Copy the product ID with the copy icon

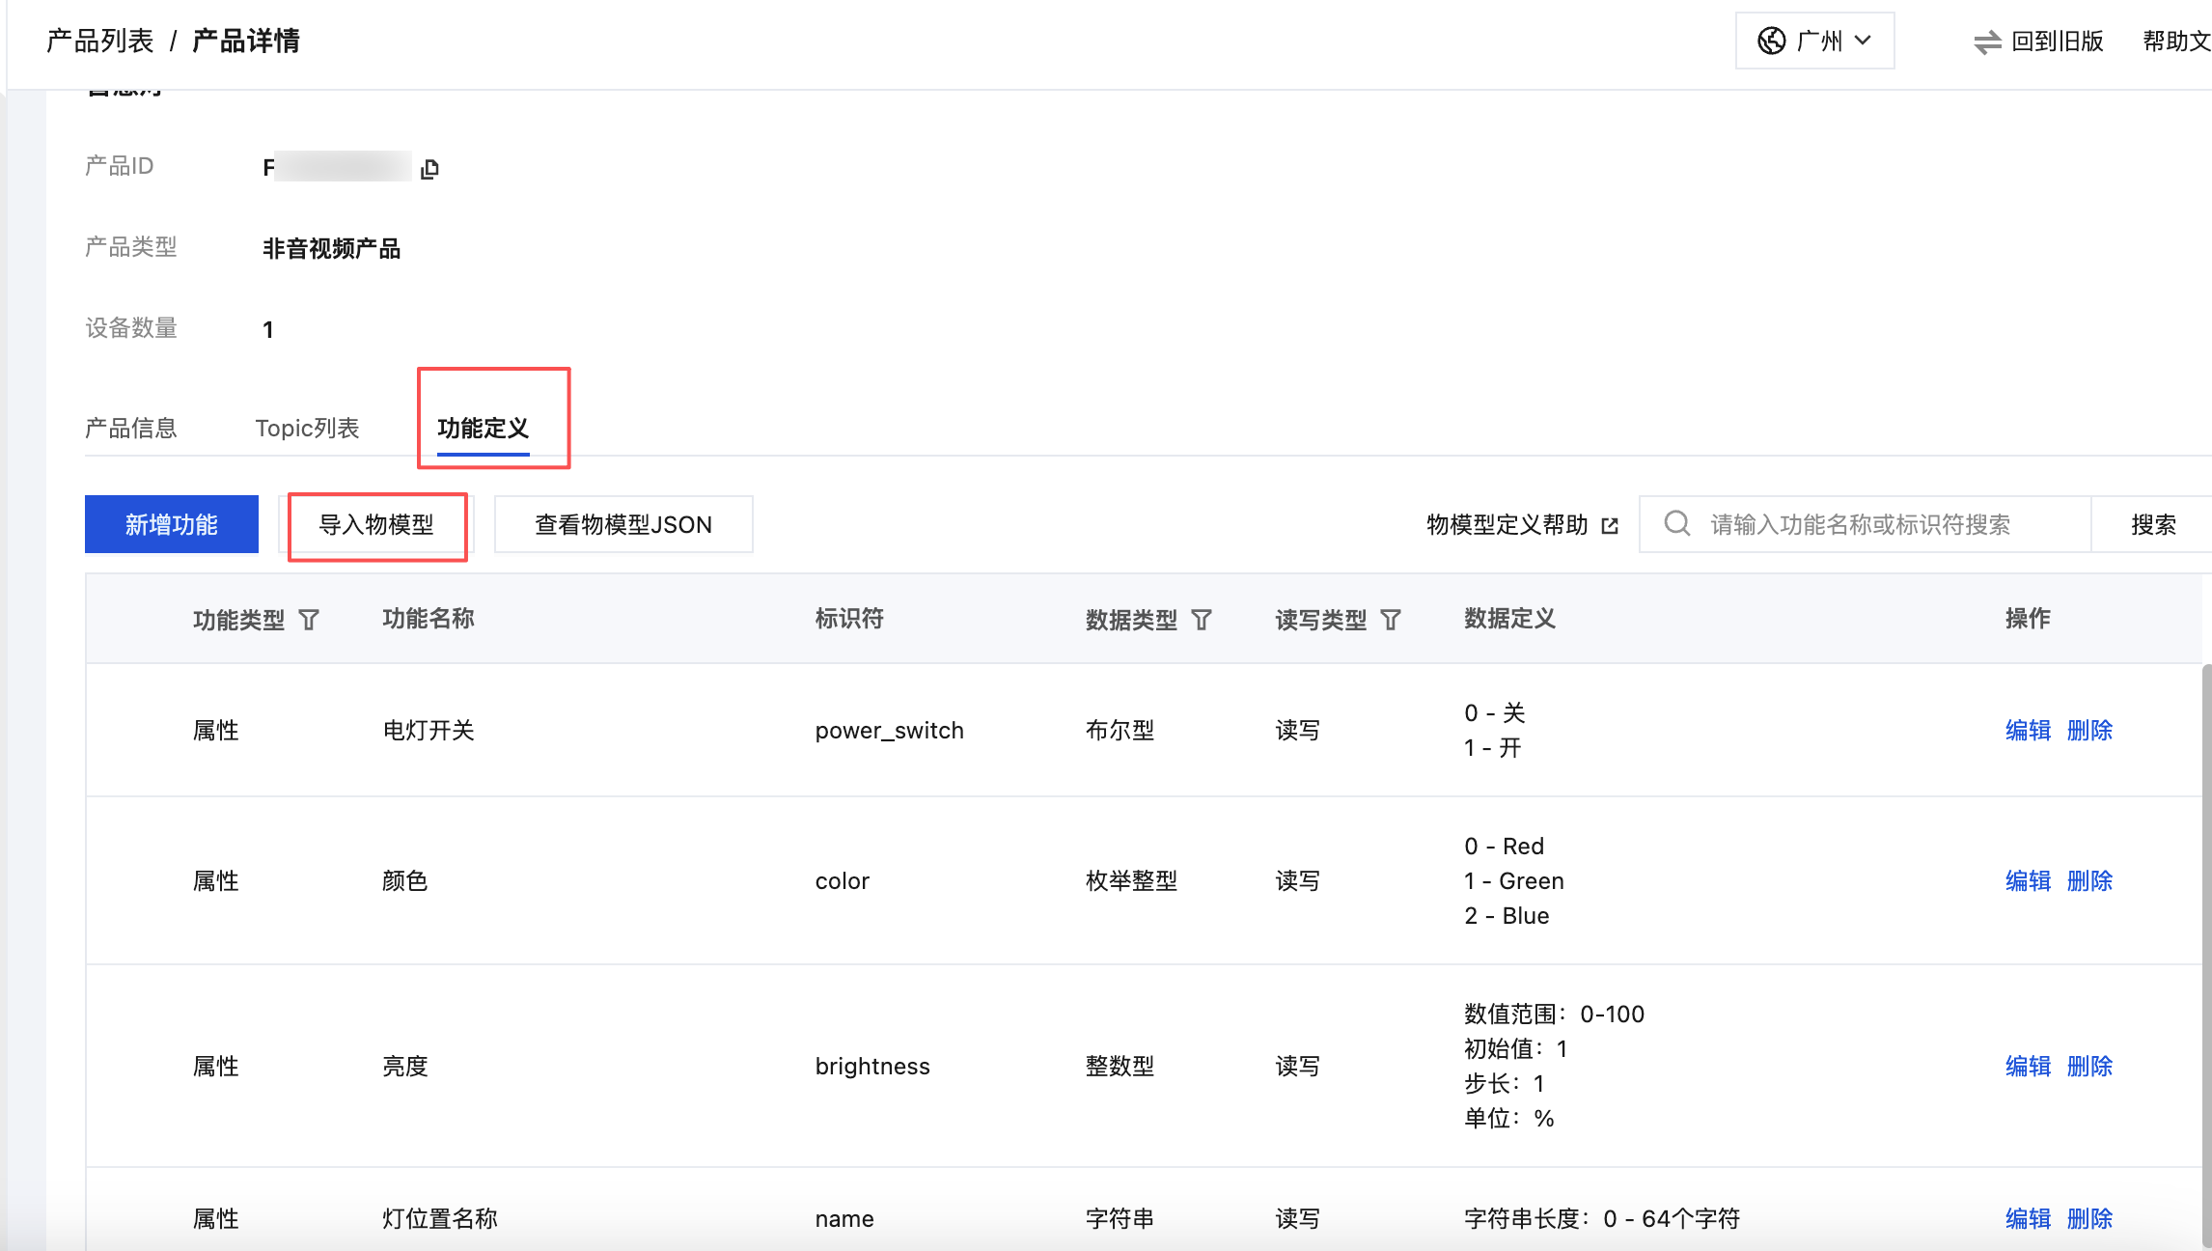pos(429,169)
